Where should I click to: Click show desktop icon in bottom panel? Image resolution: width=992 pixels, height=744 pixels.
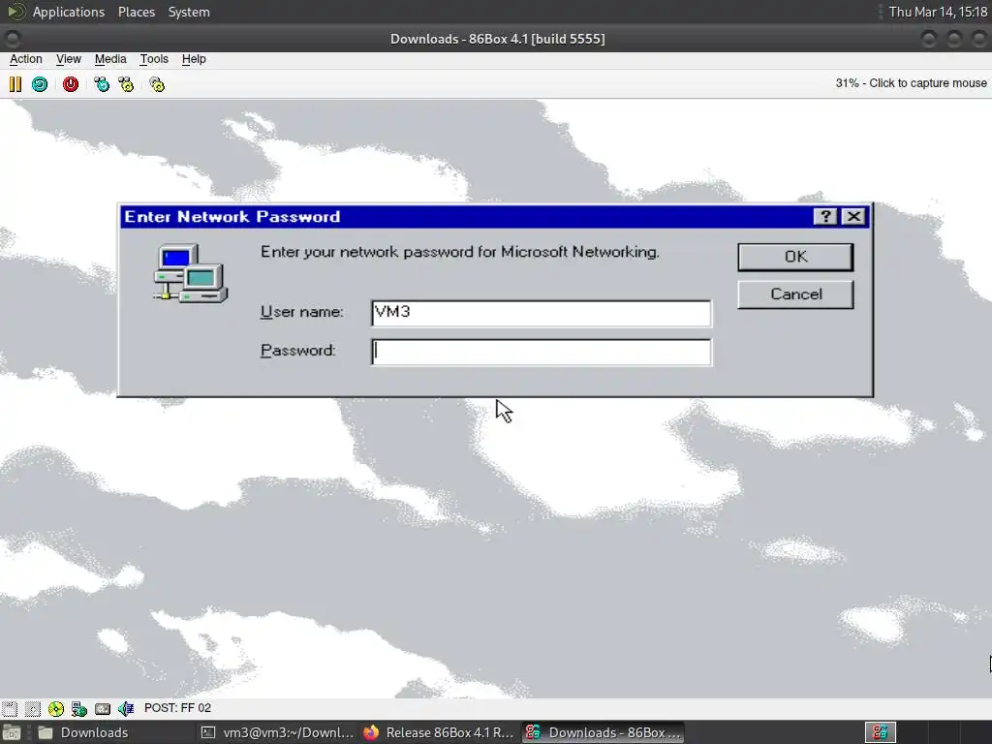12,732
